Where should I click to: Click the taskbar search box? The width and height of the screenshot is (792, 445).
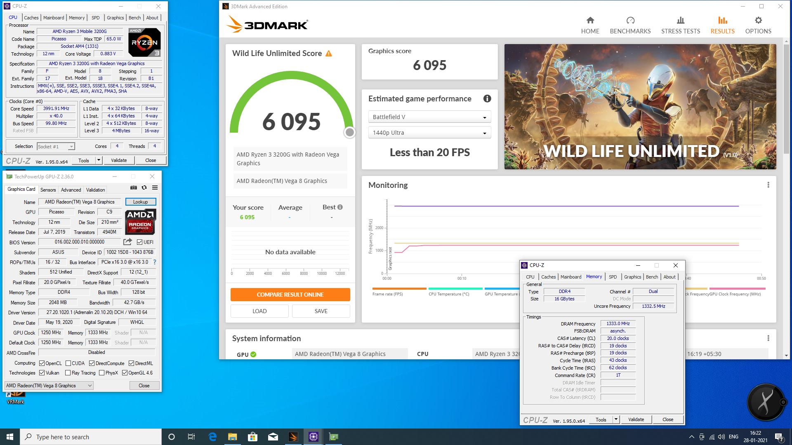[91, 437]
